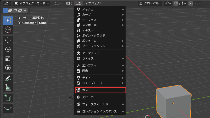The width and height of the screenshot is (210, 118).
Task: Open the ビュー menu
Action: pyautogui.click(x=57, y=3)
